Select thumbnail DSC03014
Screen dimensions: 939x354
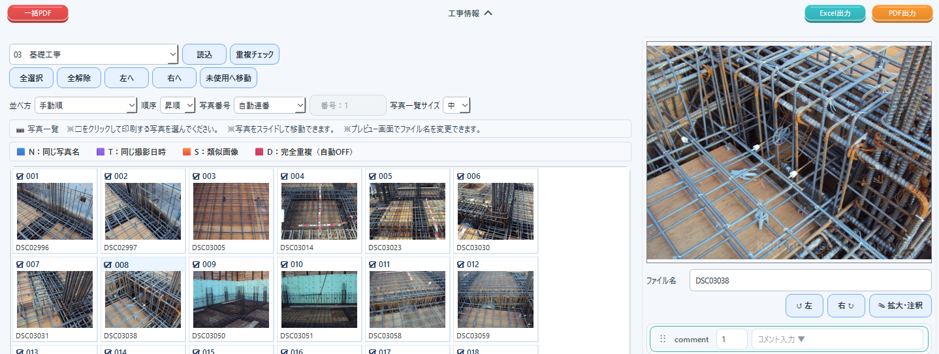(319, 211)
